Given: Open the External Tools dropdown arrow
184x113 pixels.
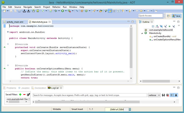Looking at the screenshot, I should pyautogui.click(x=73, y=11).
